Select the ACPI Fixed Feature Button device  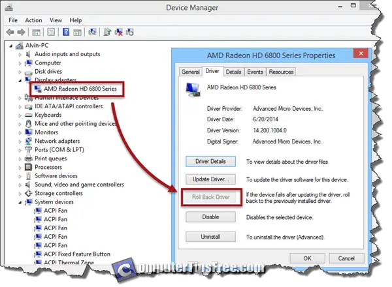[x=77, y=254]
